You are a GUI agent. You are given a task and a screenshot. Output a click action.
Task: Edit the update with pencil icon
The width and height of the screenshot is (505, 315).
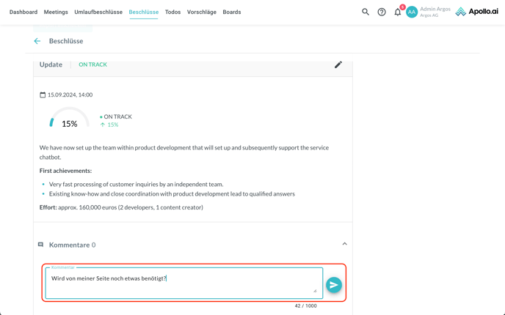pyautogui.click(x=338, y=64)
